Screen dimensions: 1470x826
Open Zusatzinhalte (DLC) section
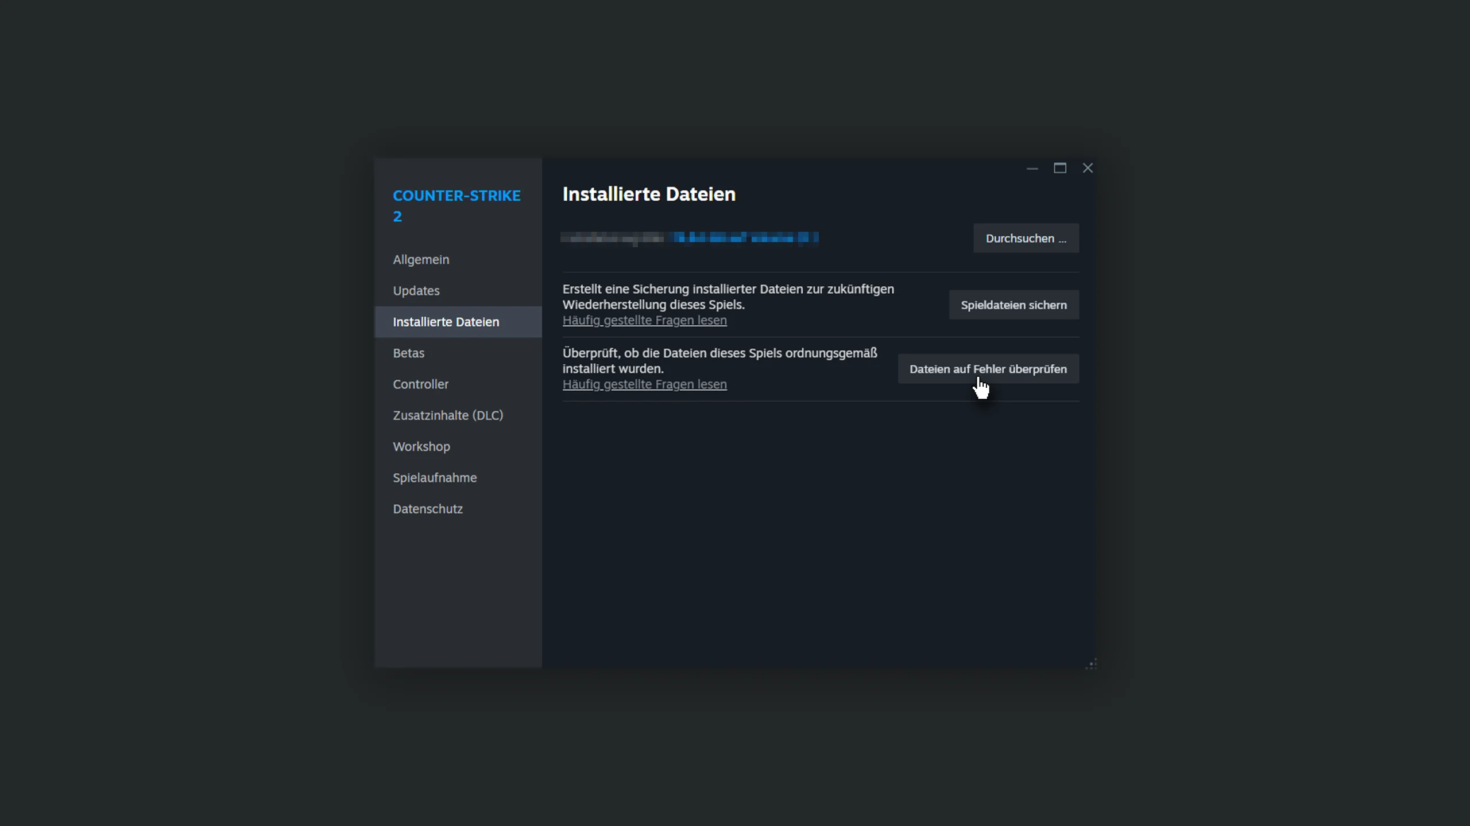point(458,415)
